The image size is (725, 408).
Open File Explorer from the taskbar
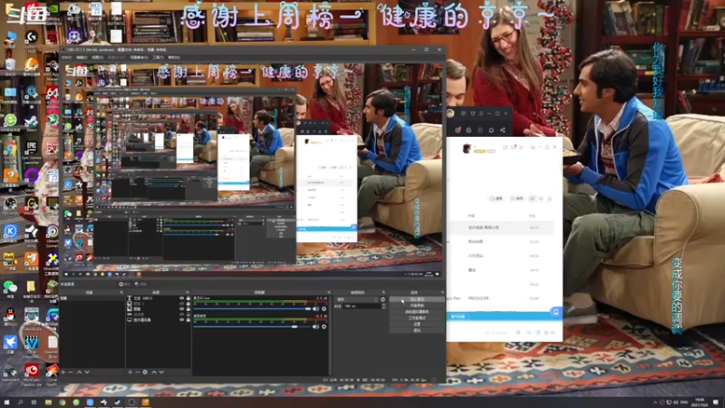pos(48,403)
